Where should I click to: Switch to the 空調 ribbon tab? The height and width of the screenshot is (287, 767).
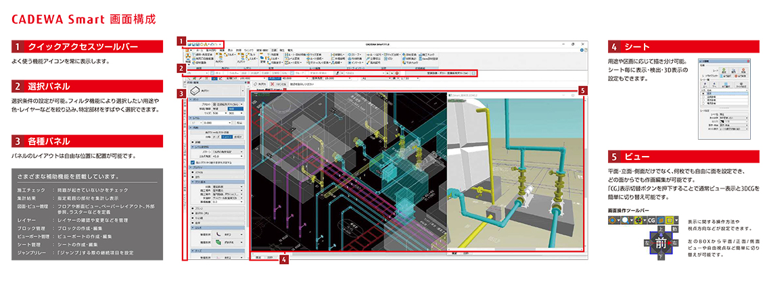pos(273,50)
